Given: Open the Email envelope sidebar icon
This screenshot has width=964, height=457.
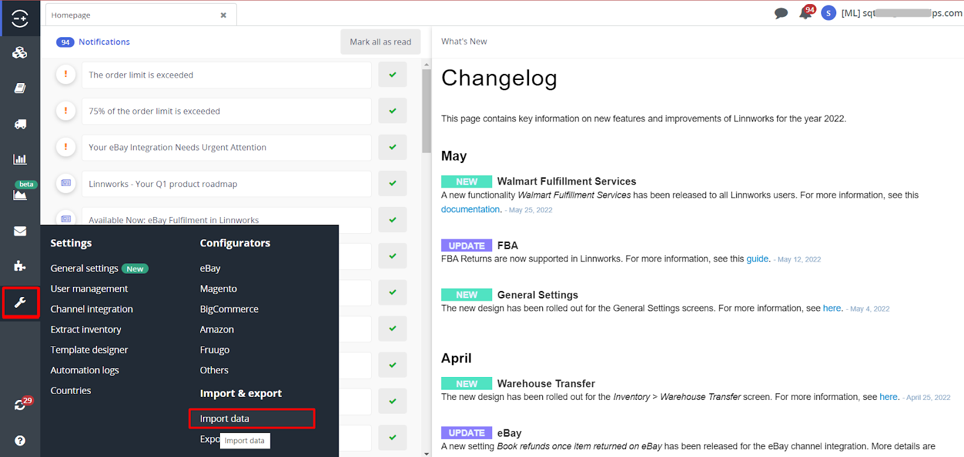Looking at the screenshot, I should tap(20, 231).
